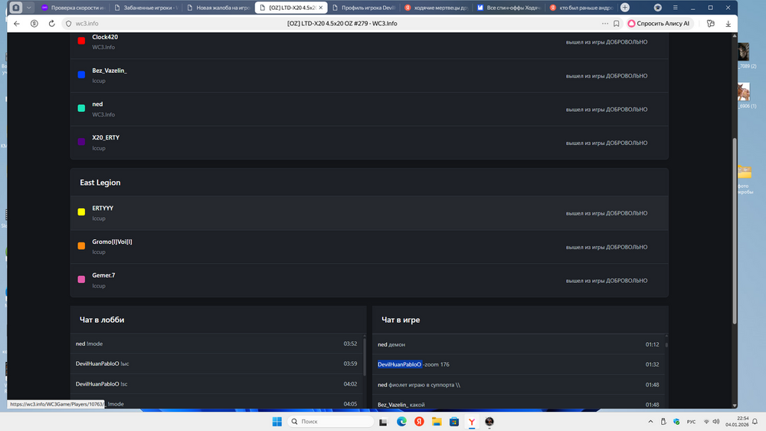The width and height of the screenshot is (766, 431).
Task: Click the bookmark icon in the address bar
Action: click(617, 24)
